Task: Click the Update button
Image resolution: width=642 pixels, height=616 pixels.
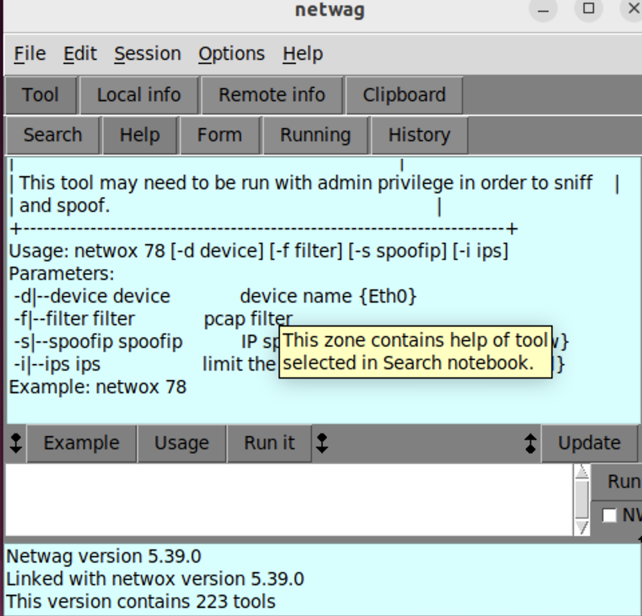Action: pyautogui.click(x=589, y=443)
